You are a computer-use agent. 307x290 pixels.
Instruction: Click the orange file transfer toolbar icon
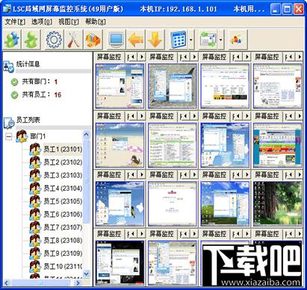pos(93,40)
